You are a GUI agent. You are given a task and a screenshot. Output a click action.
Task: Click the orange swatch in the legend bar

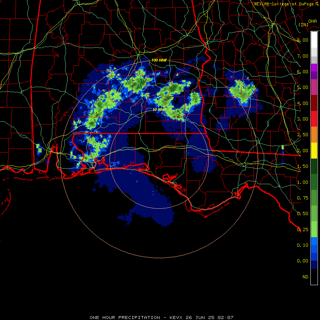[x=314, y=134]
